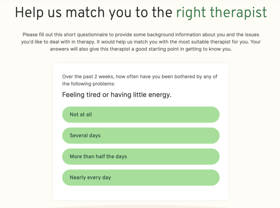Image resolution: width=280 pixels, height=208 pixels.
Task: Click the "Feeling tired or having little energy" question
Action: click(116, 95)
